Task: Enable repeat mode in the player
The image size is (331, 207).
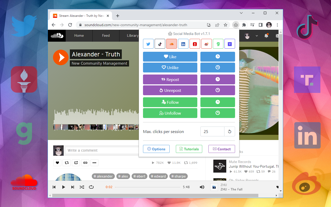Action: pos(91,187)
